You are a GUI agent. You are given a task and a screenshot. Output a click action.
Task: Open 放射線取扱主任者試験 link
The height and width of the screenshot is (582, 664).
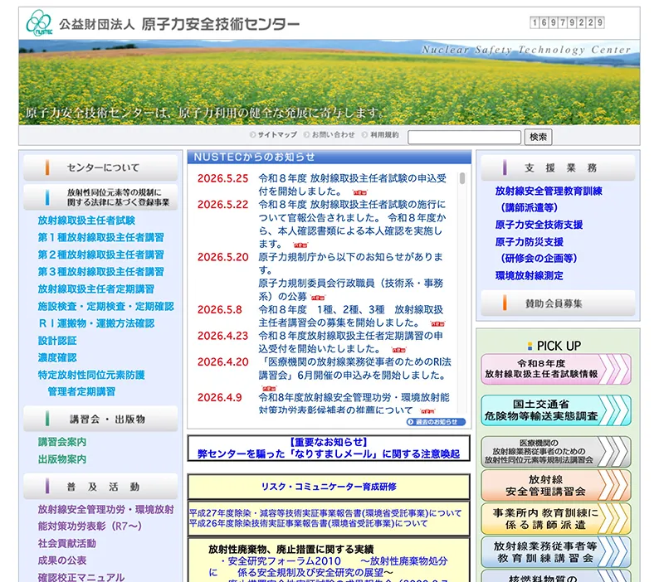click(x=86, y=221)
